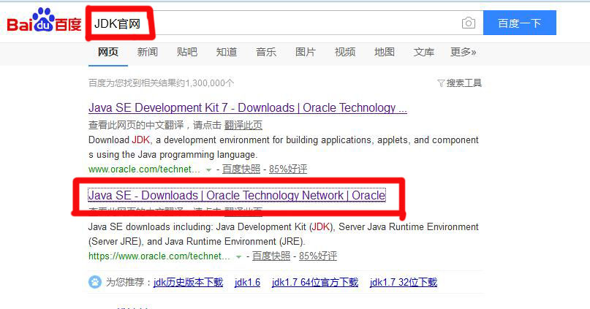Switch to 新闻 tab

[148, 52]
